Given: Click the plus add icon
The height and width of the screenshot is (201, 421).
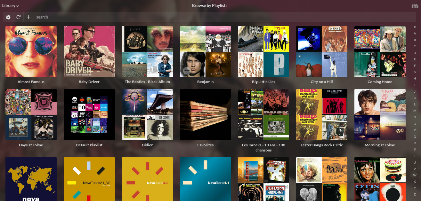Looking at the screenshot, I should 28,17.
